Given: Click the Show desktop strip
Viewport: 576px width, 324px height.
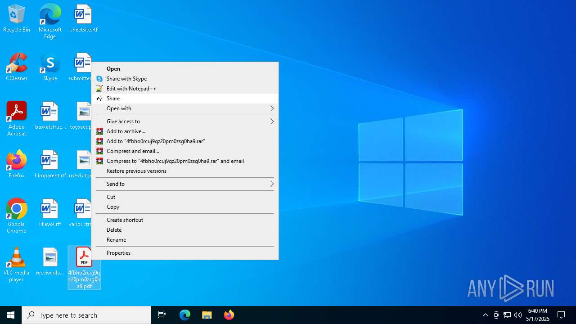Looking at the screenshot, I should 575,315.
